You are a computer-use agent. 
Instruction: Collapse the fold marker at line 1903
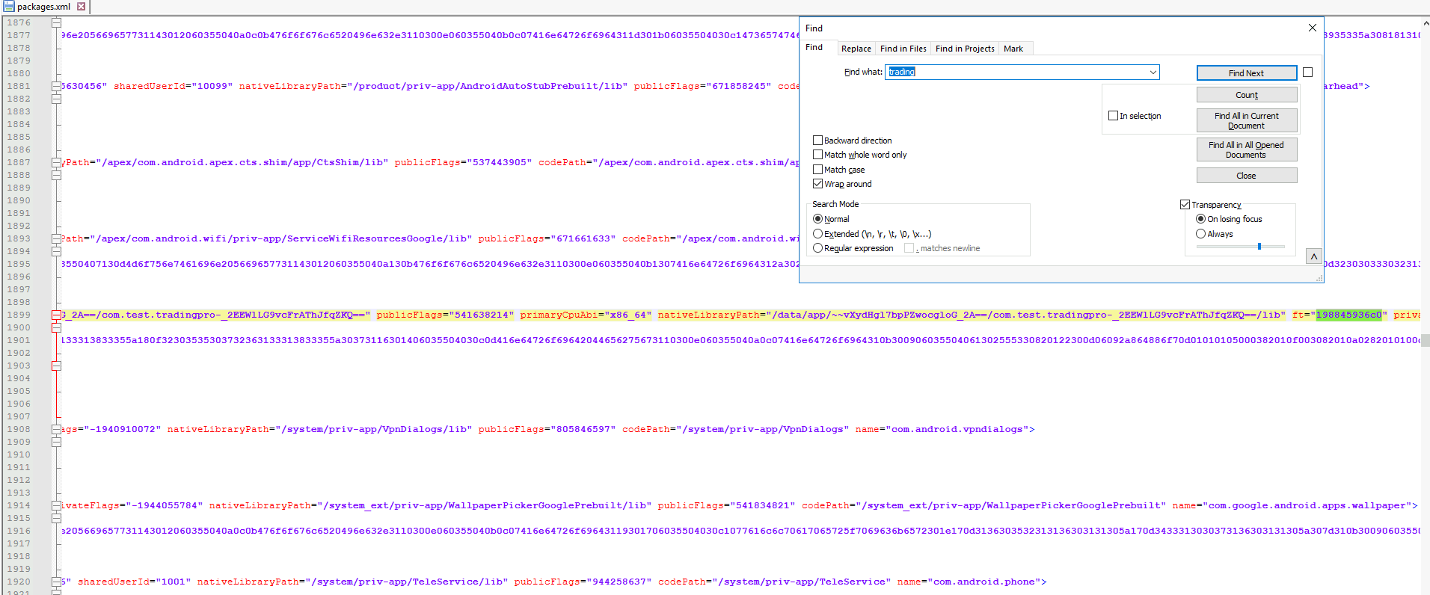coord(56,366)
